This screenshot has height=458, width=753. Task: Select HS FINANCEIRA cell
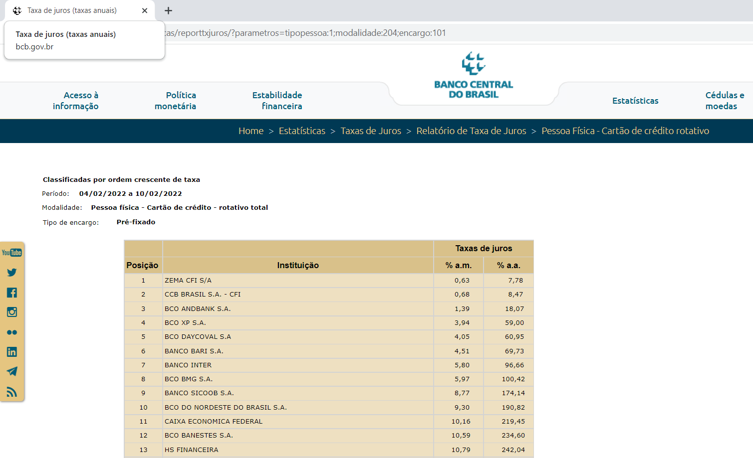point(298,450)
